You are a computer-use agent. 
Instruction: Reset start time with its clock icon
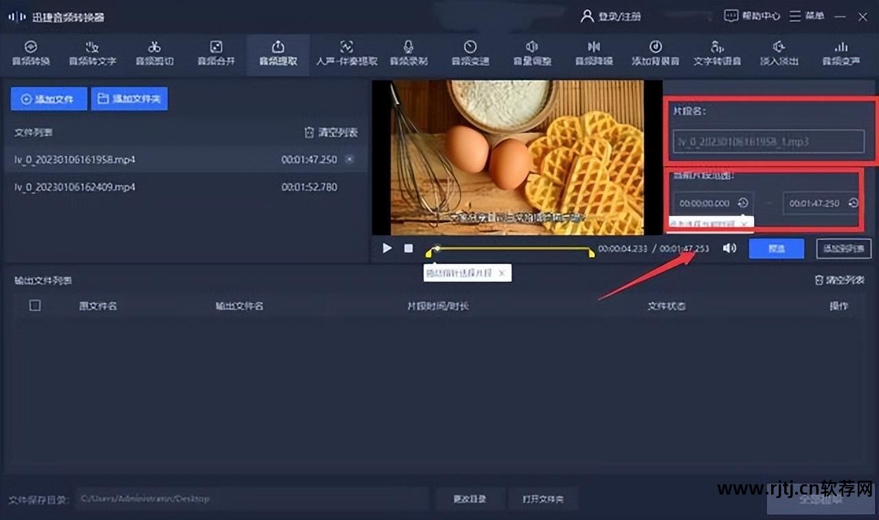pyautogui.click(x=742, y=203)
